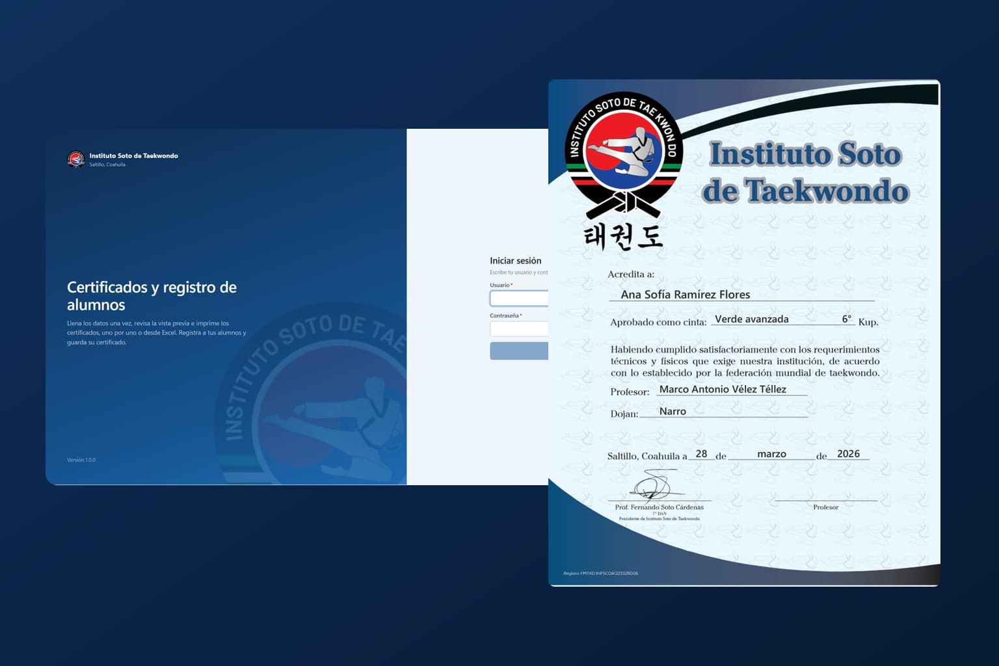The width and height of the screenshot is (999, 666).
Task: Click the Dojan value "Narro"
Action: pyautogui.click(x=673, y=411)
